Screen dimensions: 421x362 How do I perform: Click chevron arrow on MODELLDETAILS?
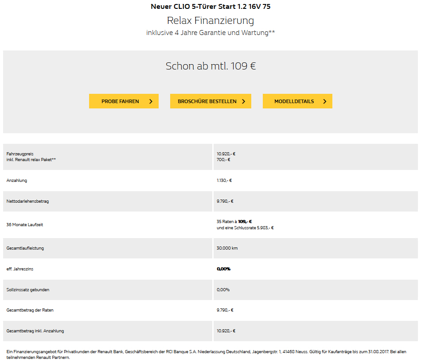tap(325, 101)
